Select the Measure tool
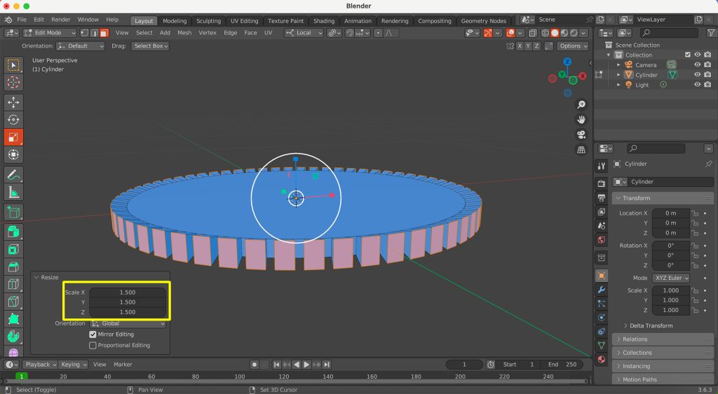This screenshot has height=394, width=718. click(x=13, y=192)
